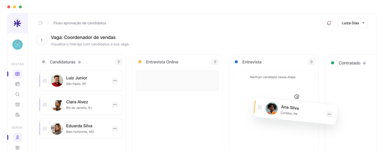Open the bank institution sidebar icon
Image resolution: width=383 pixels, height=151 pixels.
17,148
